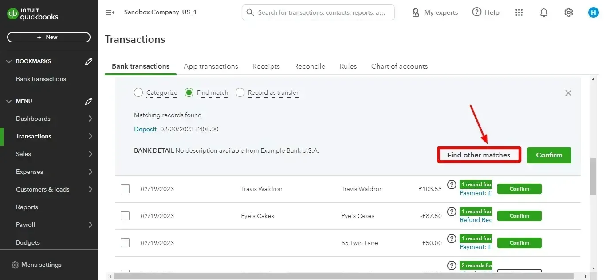Click the Menu settings gear icon
This screenshot has height=280, width=606.
pyautogui.click(x=15, y=265)
